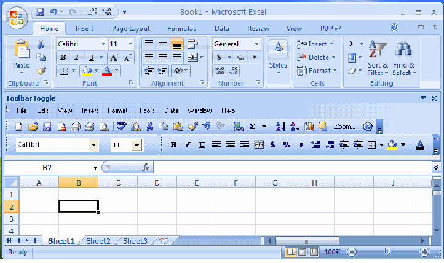Save workbook from Quick Access Toolbar
The height and width of the screenshot is (263, 444).
pos(40,12)
